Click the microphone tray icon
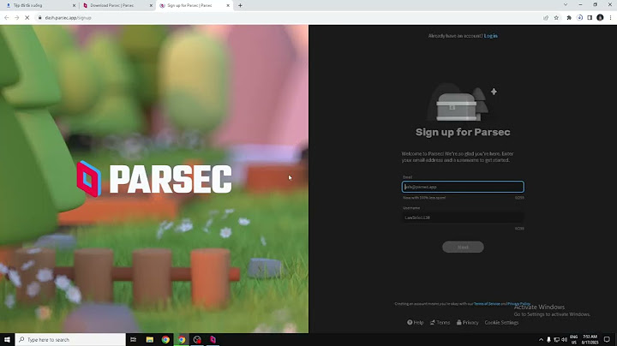The width and height of the screenshot is (617, 346). coord(548,340)
